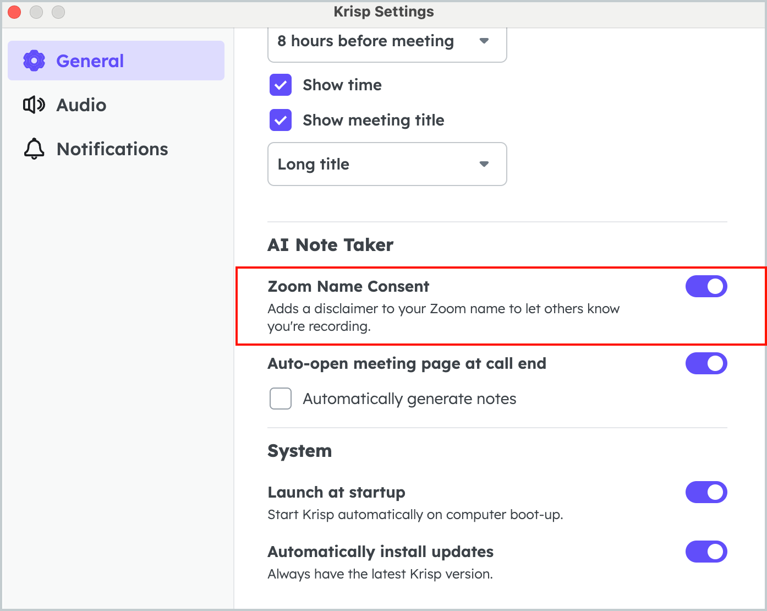Viewport: 767px width, 611px height.
Task: Expand the Long title dropdown
Action: (x=387, y=164)
